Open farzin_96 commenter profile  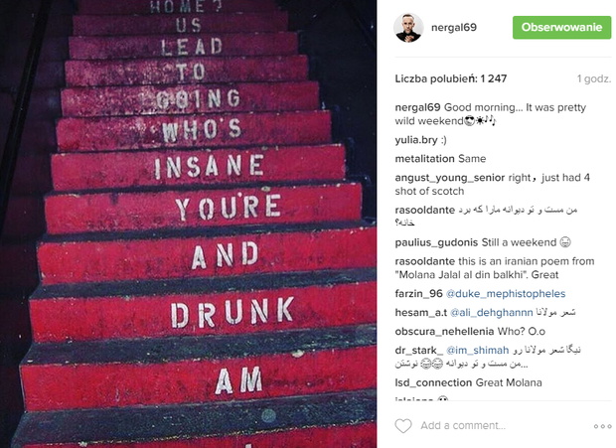(418, 294)
